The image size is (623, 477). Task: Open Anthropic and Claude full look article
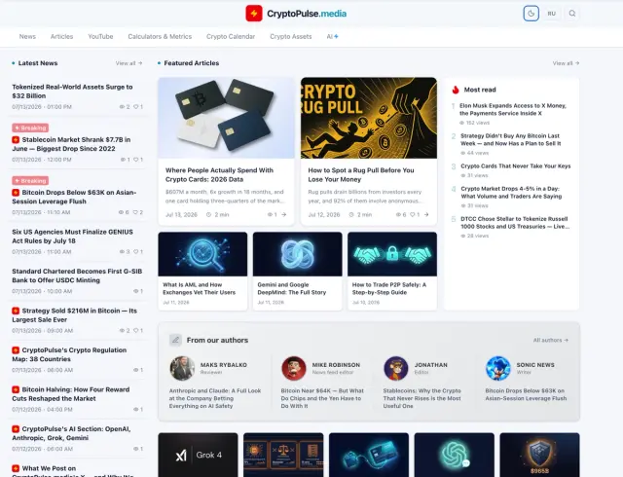[215, 398]
